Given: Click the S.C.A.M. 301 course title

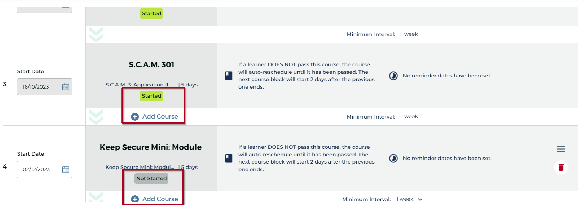Looking at the screenshot, I should 151,65.
